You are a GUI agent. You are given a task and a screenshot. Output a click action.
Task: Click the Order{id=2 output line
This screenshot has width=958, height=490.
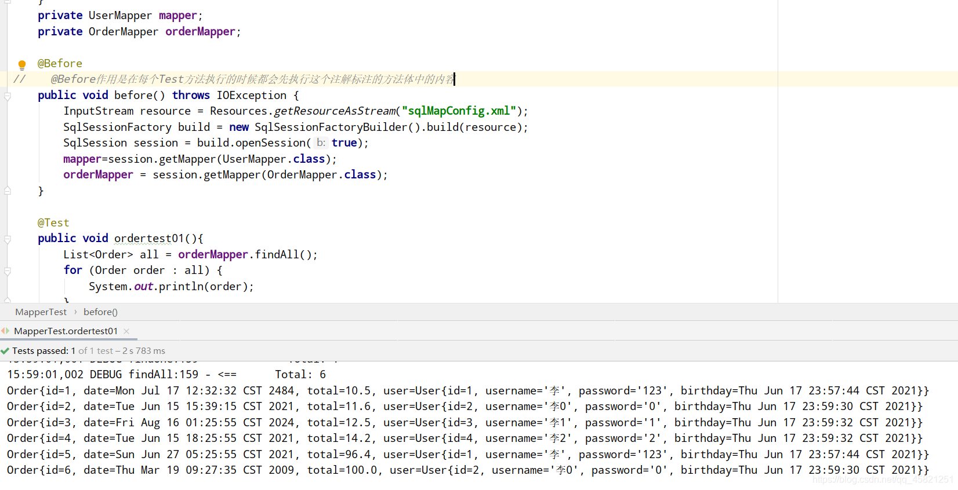[x=465, y=407]
